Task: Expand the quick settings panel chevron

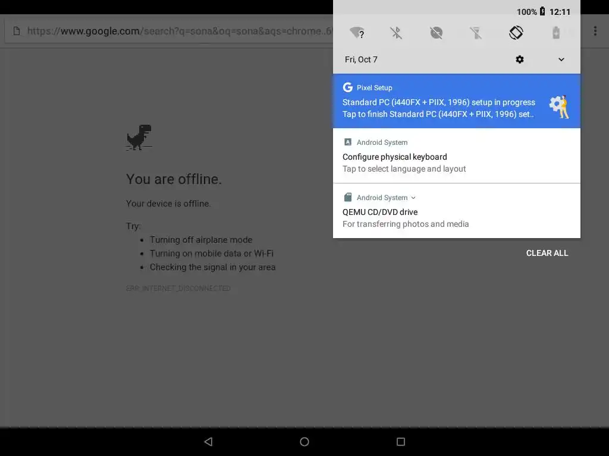Action: click(561, 59)
